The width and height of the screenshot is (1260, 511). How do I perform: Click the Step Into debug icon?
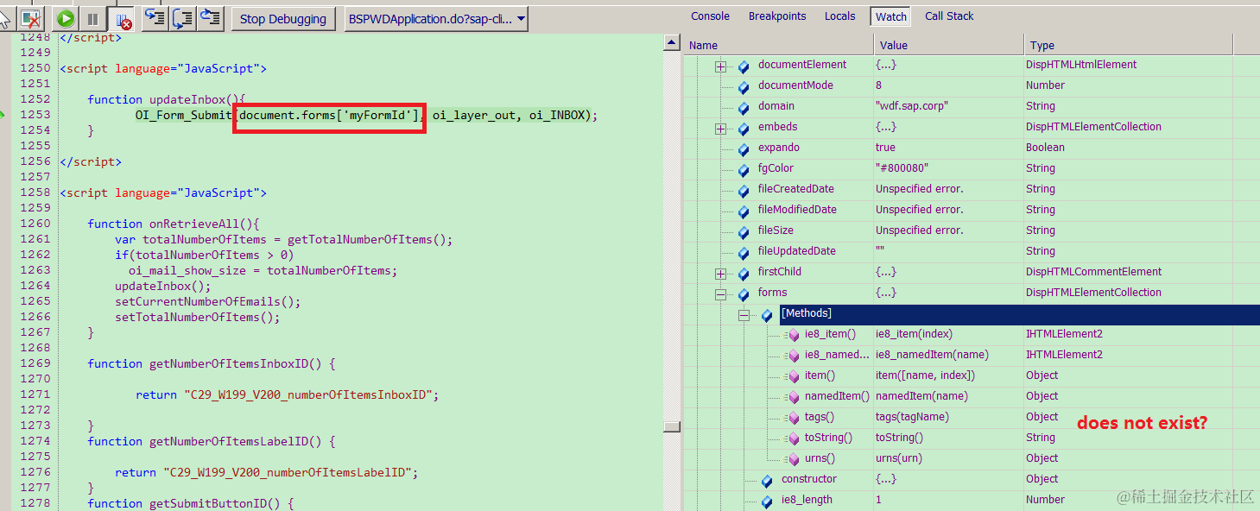coord(155,18)
